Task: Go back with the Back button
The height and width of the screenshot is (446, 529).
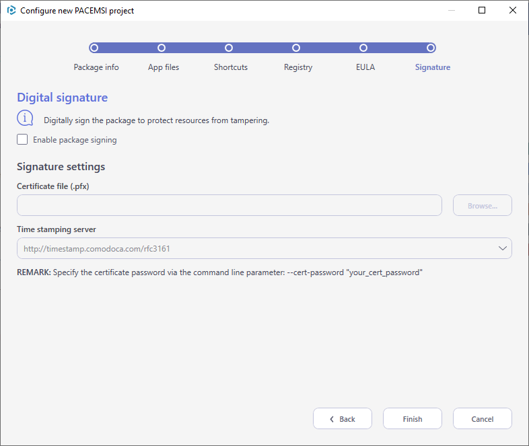Action: tap(343, 418)
